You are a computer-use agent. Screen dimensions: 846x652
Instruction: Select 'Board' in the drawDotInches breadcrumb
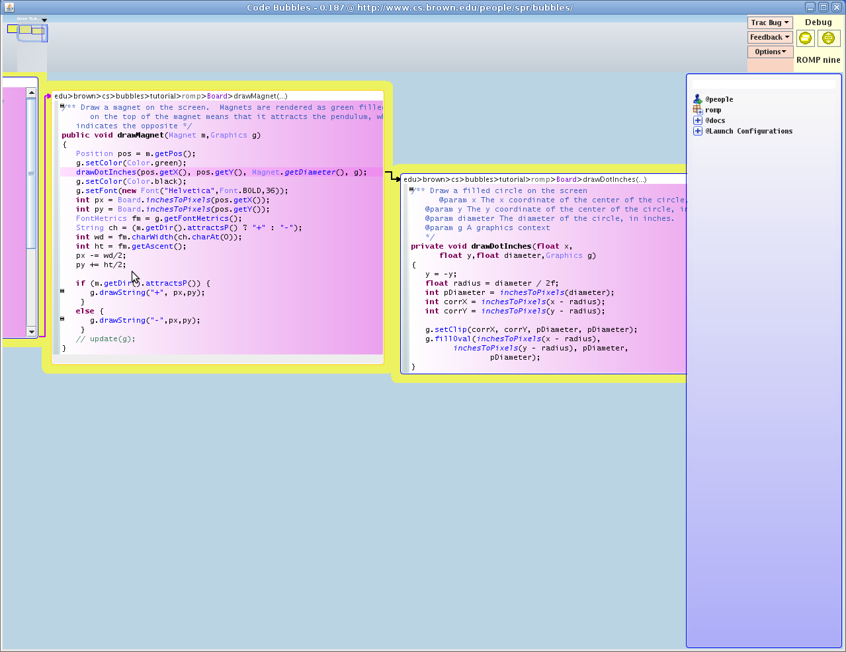pos(566,179)
